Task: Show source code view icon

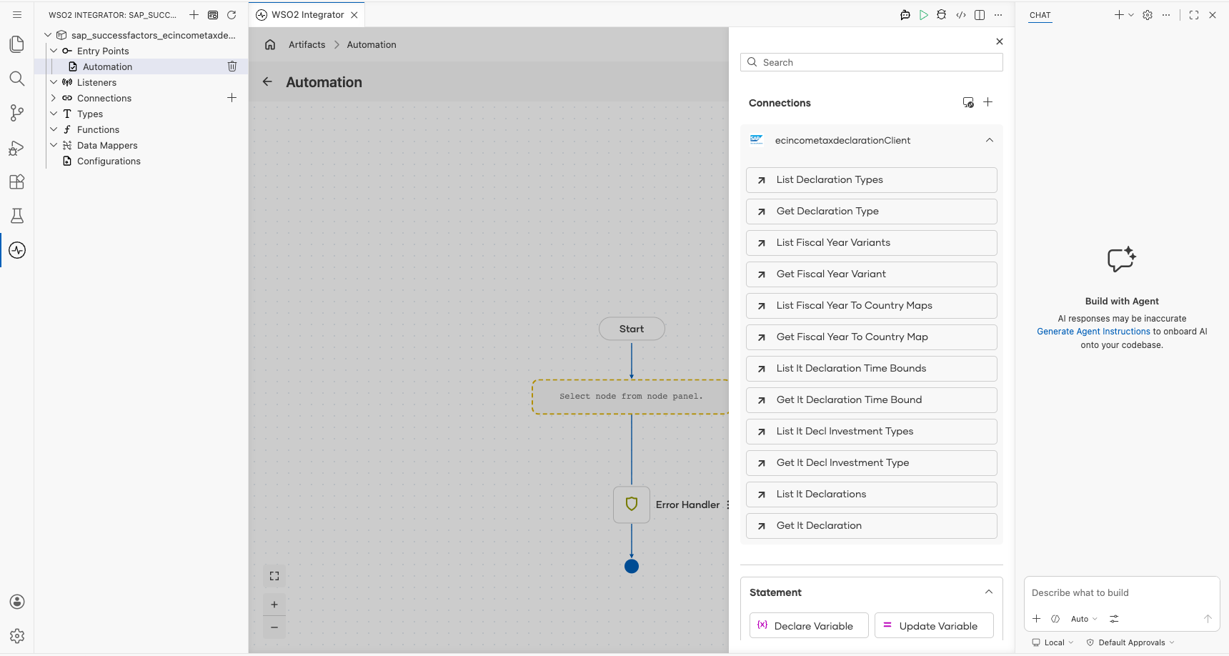Action: pos(961,15)
